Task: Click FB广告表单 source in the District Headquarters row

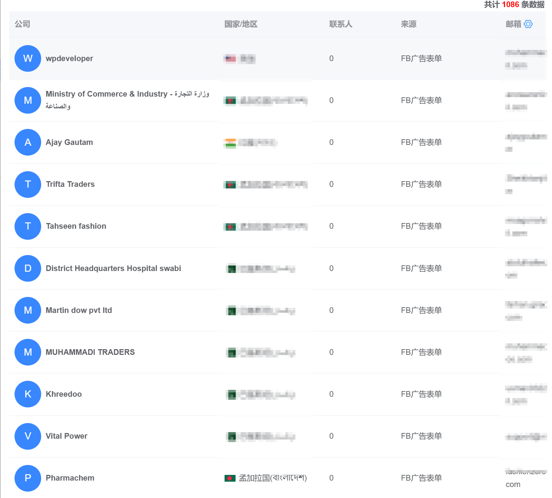Action: point(421,268)
